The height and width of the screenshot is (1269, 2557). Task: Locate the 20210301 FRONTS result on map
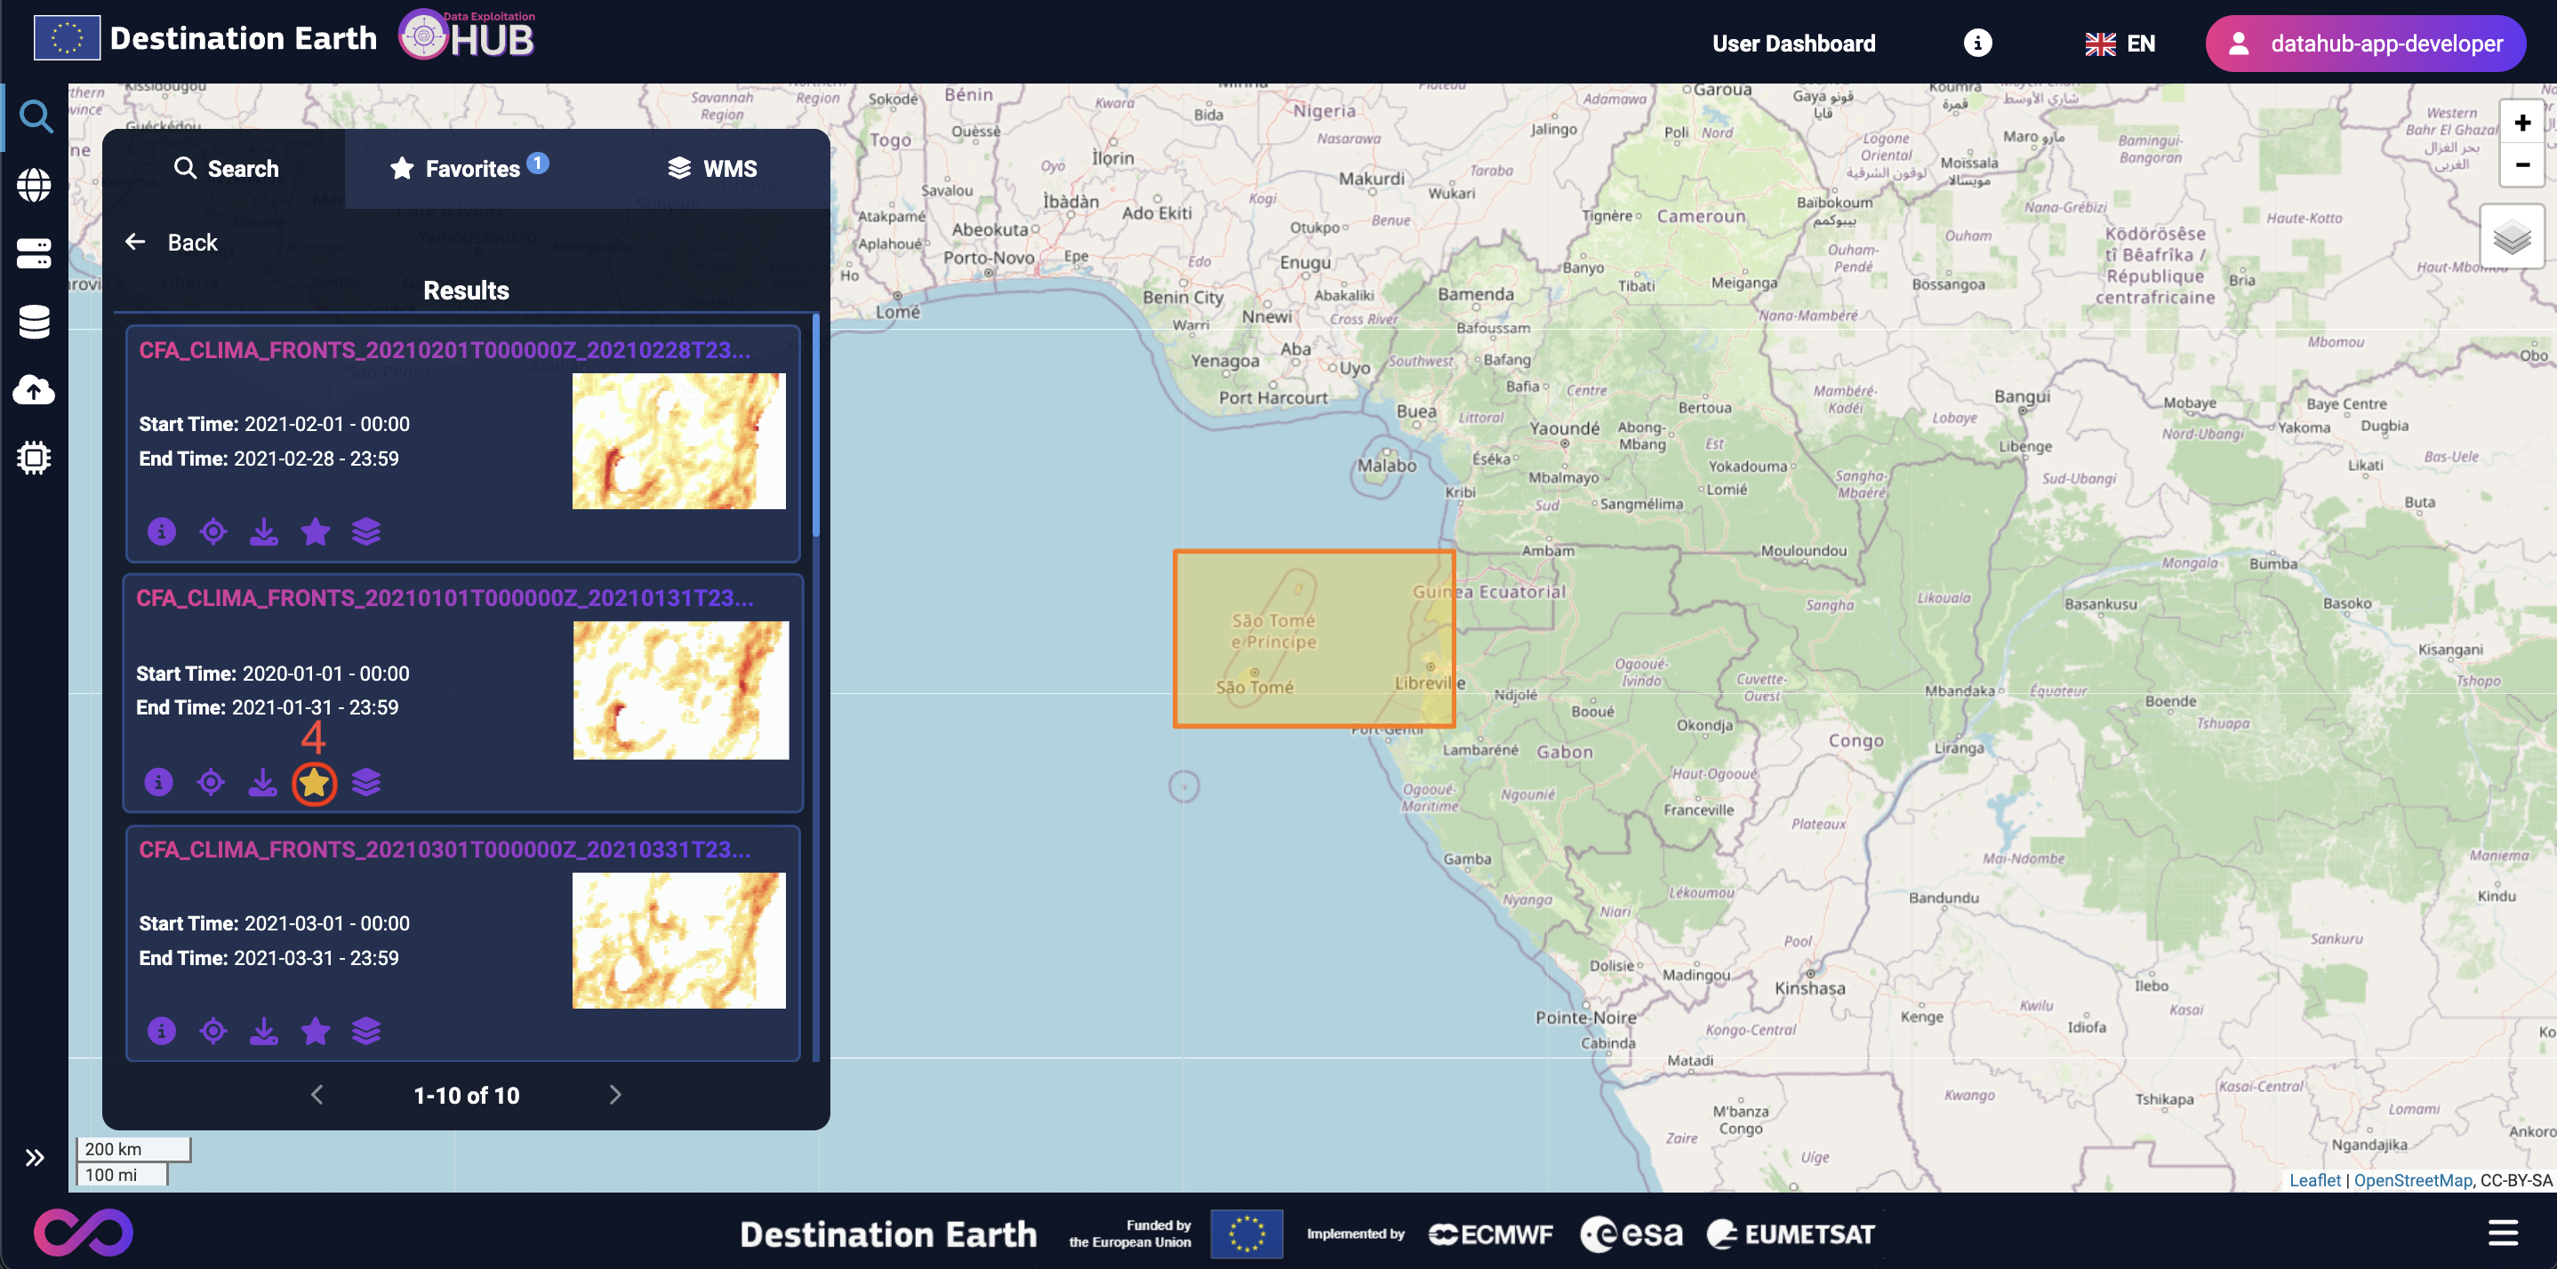coord(213,1031)
